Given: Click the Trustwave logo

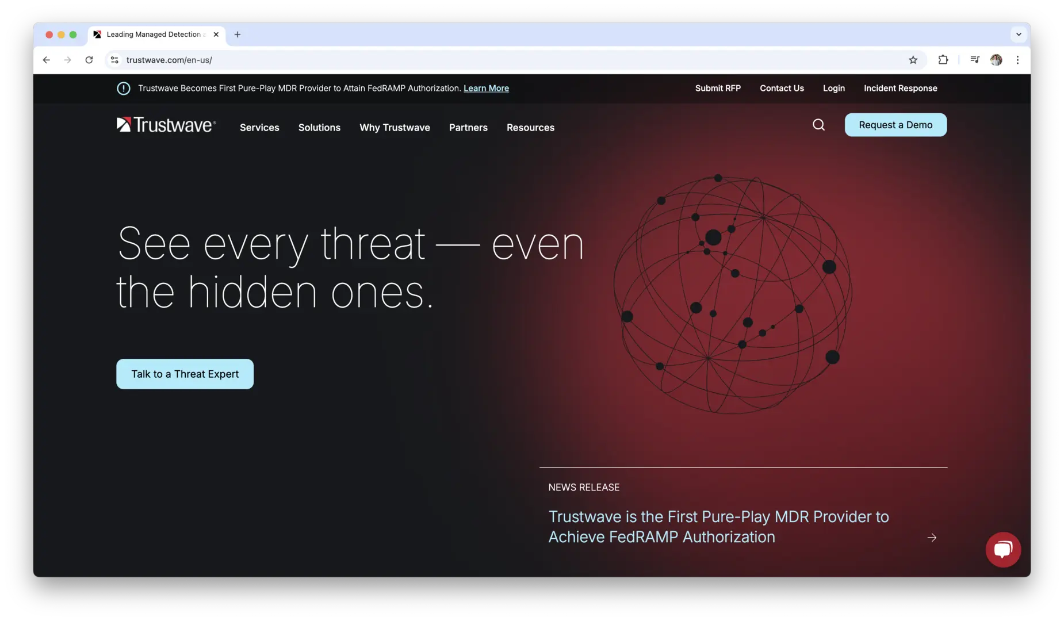Looking at the screenshot, I should [x=166, y=125].
